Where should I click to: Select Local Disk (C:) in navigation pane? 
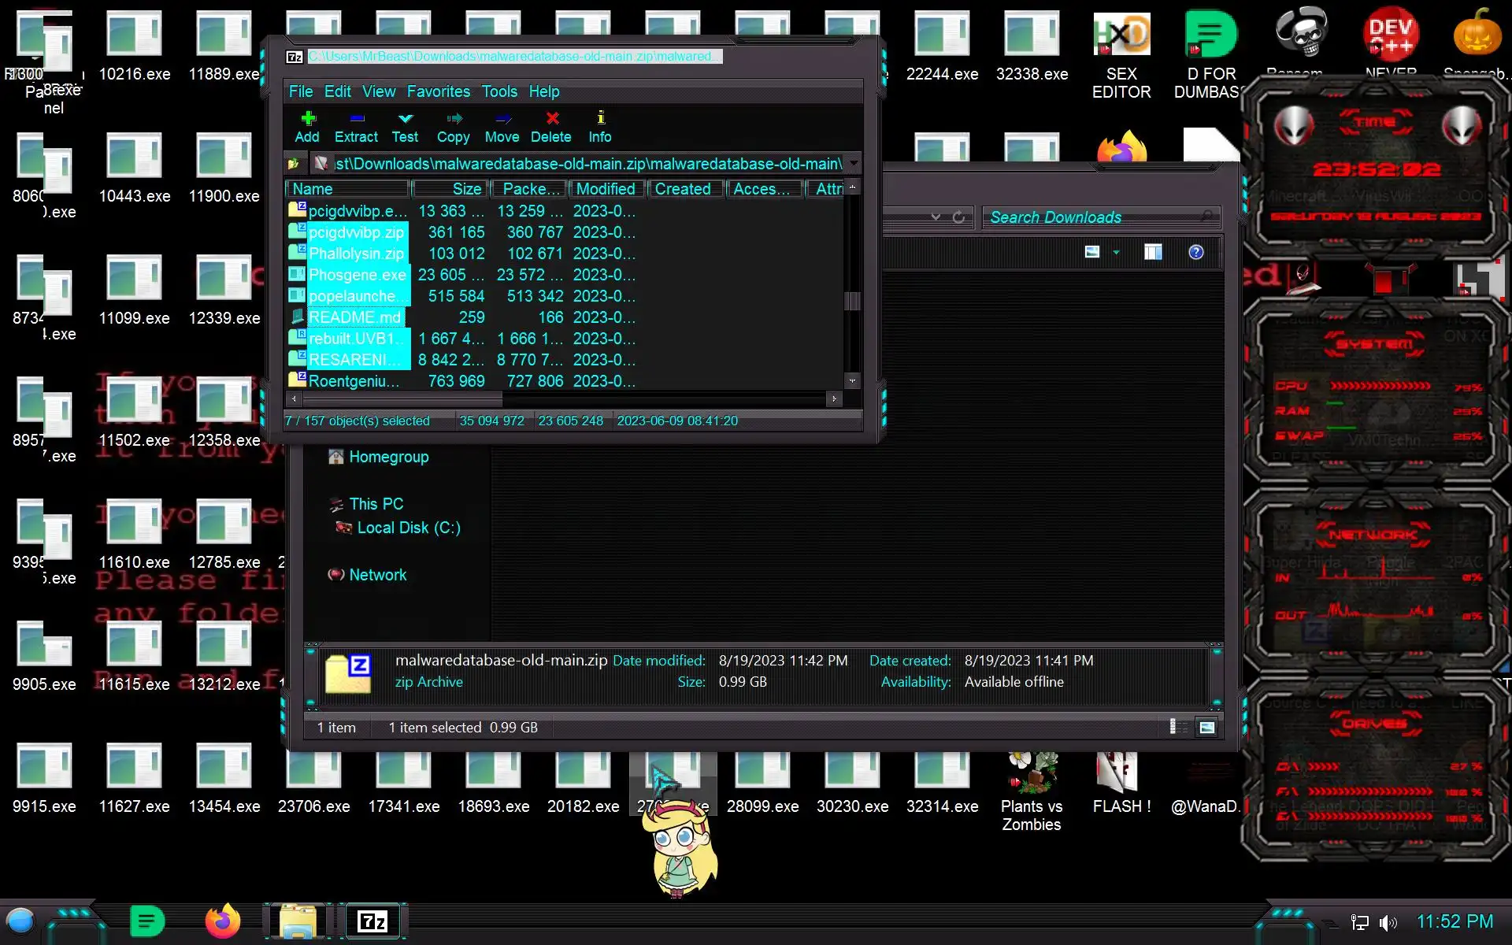click(408, 528)
